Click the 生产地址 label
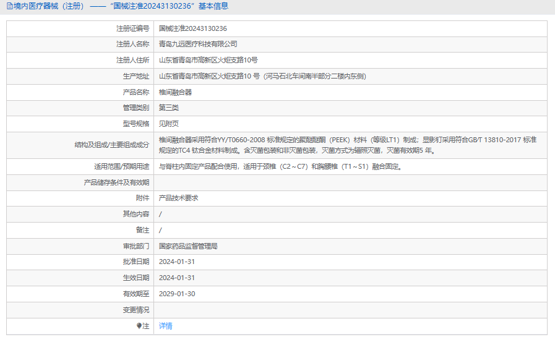Image resolution: width=555 pixels, height=337 pixels. [136, 76]
